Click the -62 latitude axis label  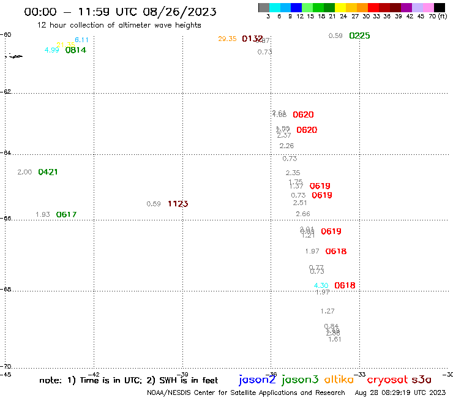pos(6,92)
